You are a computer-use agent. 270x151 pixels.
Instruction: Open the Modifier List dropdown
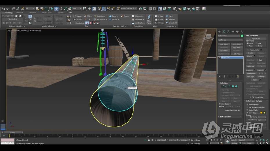coord(231,40)
